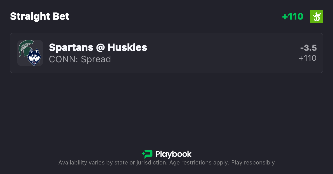Viewport: 333px width, 174px height.
Task: Click the DraftKings sportsbook icon
Action: (x=316, y=16)
